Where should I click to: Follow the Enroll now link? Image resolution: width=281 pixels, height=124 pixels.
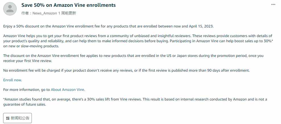[12, 80]
